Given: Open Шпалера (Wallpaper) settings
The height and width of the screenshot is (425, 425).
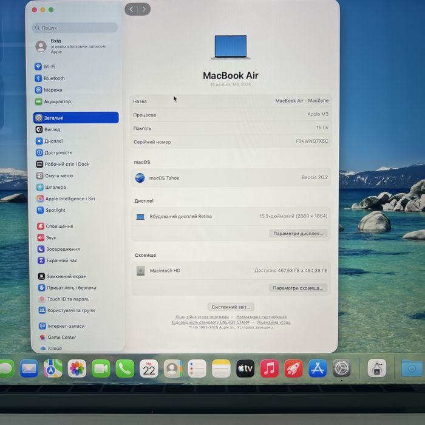Looking at the screenshot, I should 52,187.
